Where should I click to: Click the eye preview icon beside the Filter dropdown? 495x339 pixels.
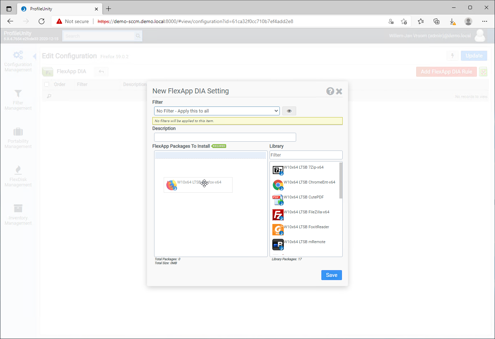tap(289, 111)
